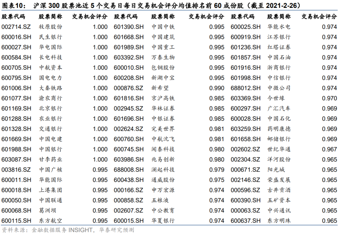This screenshot has height=235, width=340.
Task: Click the score 0.979 for 澜起科技
Action: click(x=217, y=170)
